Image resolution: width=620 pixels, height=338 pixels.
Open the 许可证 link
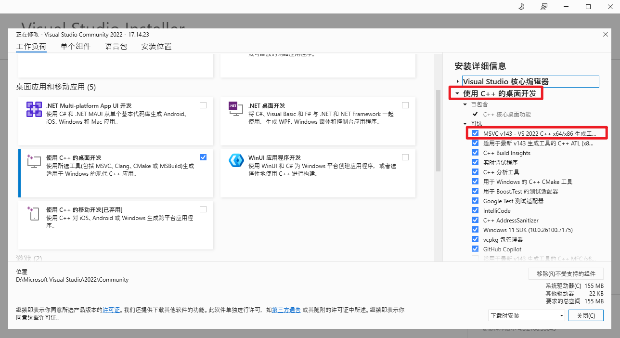pyautogui.click(x=111, y=310)
